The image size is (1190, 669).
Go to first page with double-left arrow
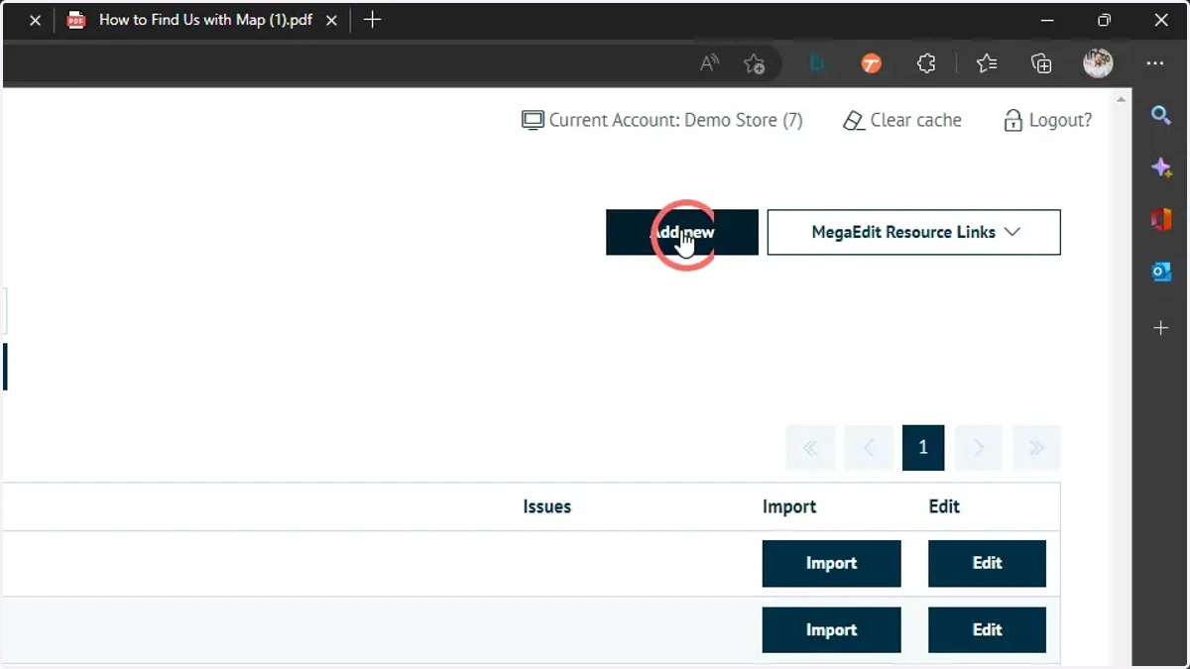(x=811, y=448)
